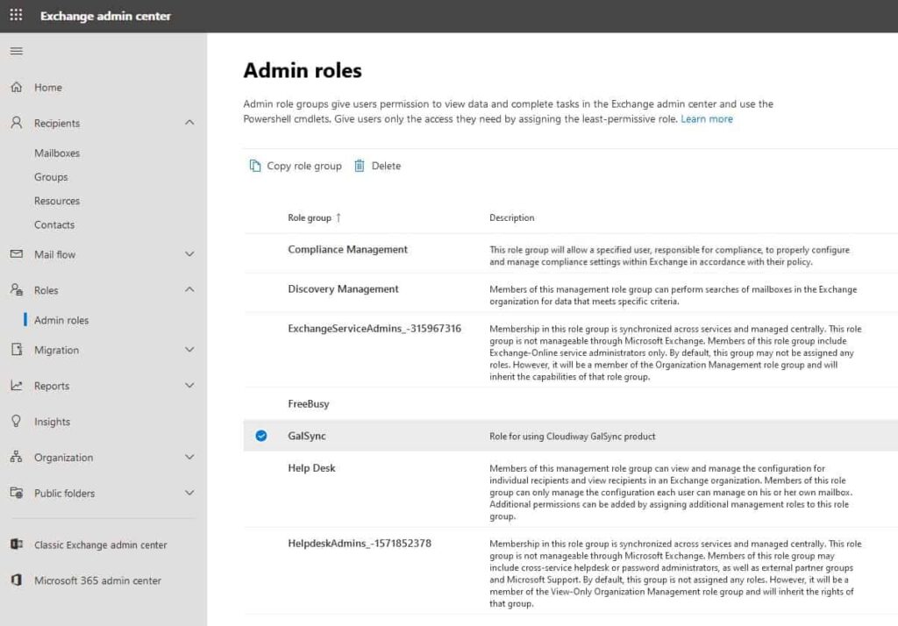Select the FreeBusy role group
This screenshot has height=626, width=898.
pos(308,404)
